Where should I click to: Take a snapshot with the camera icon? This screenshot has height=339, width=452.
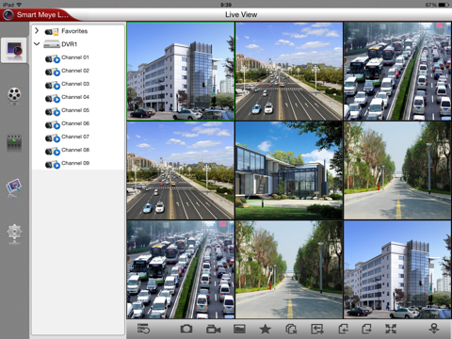tap(186, 329)
